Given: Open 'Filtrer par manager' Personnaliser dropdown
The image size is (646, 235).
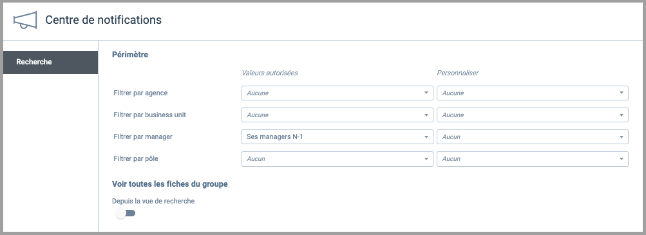Looking at the screenshot, I should pos(532,136).
